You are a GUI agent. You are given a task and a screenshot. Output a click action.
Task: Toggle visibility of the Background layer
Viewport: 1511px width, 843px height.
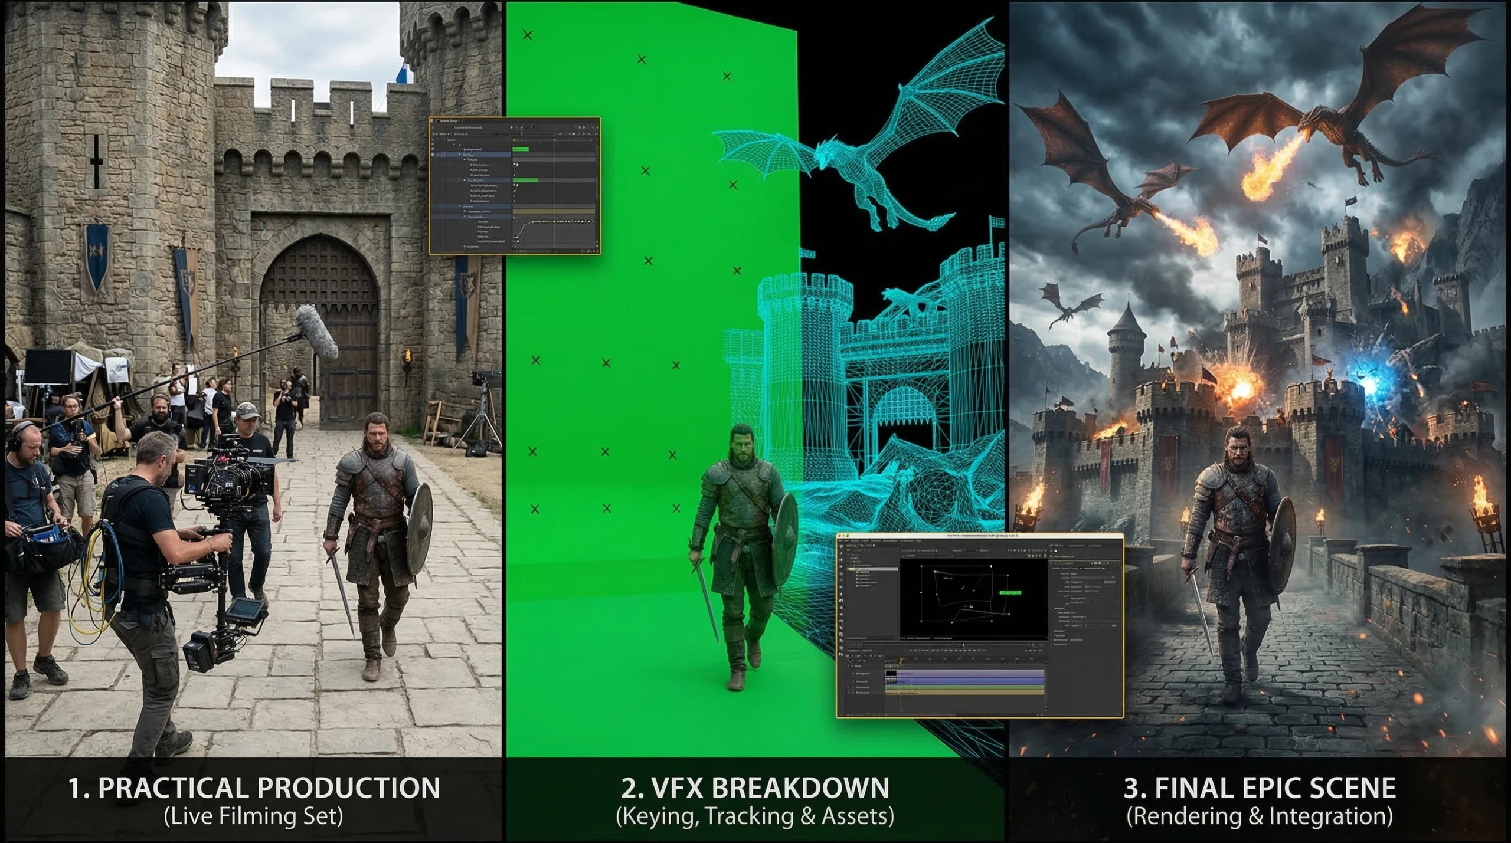click(x=433, y=149)
